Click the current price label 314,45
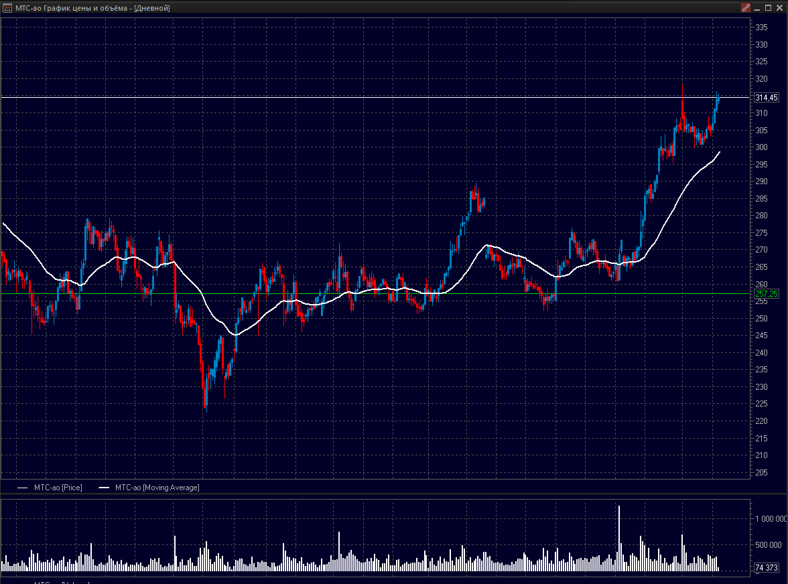 coord(767,97)
